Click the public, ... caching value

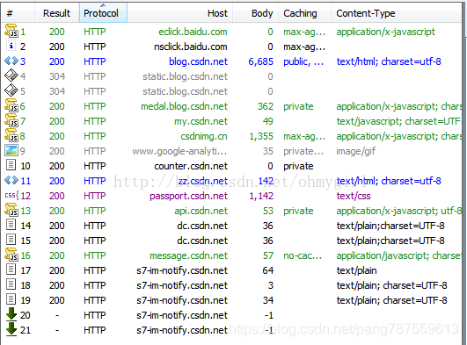303,61
